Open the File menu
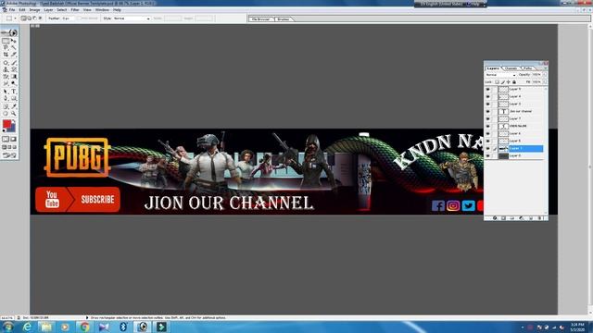This screenshot has height=333, width=593. (12, 10)
